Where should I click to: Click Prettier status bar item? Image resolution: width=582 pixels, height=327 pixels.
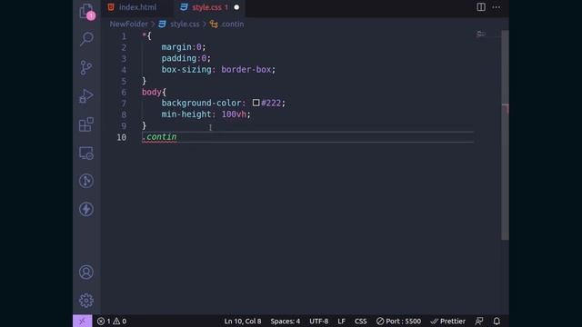[x=447, y=321]
